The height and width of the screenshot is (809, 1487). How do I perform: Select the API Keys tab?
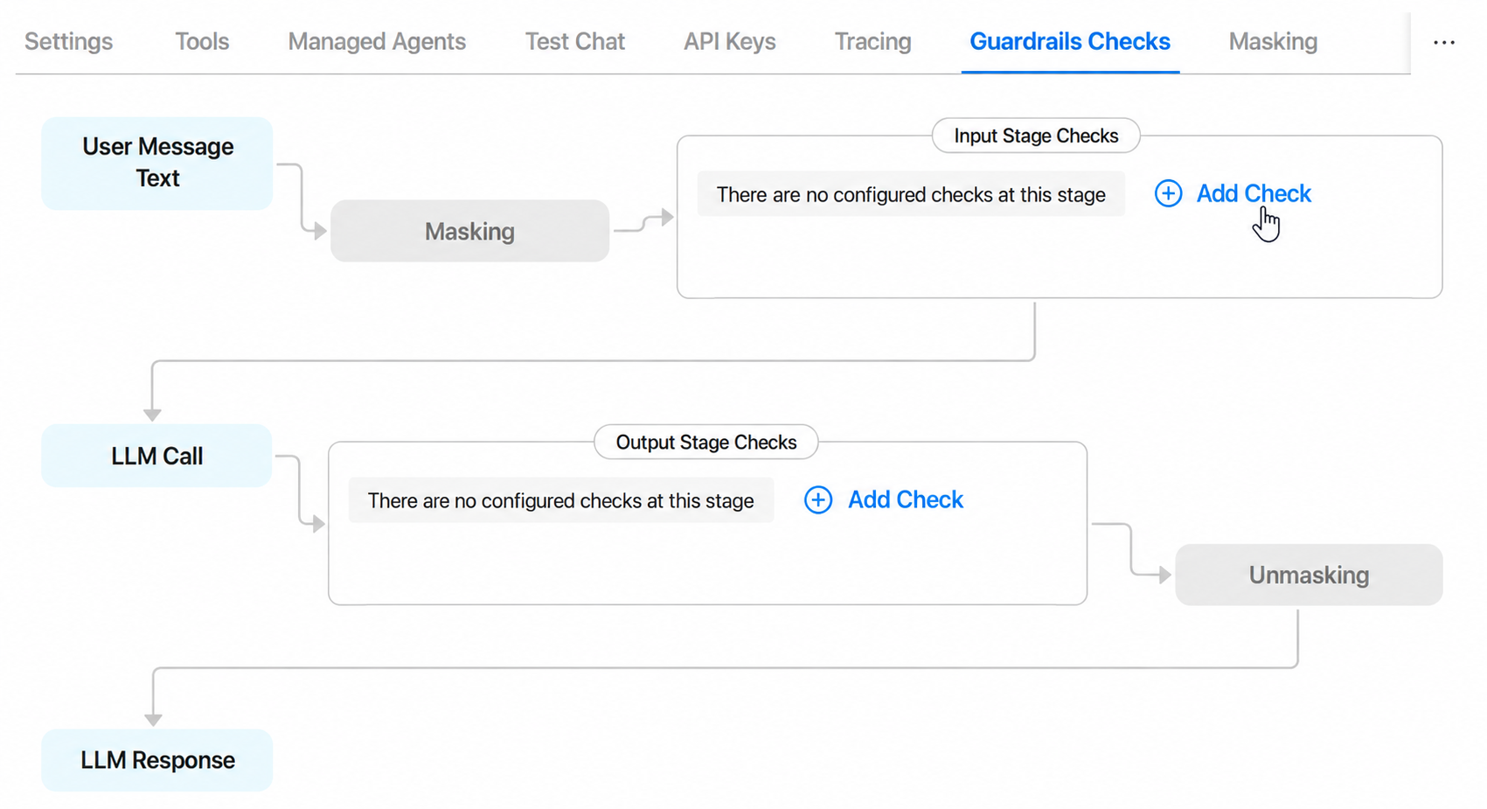click(x=729, y=41)
